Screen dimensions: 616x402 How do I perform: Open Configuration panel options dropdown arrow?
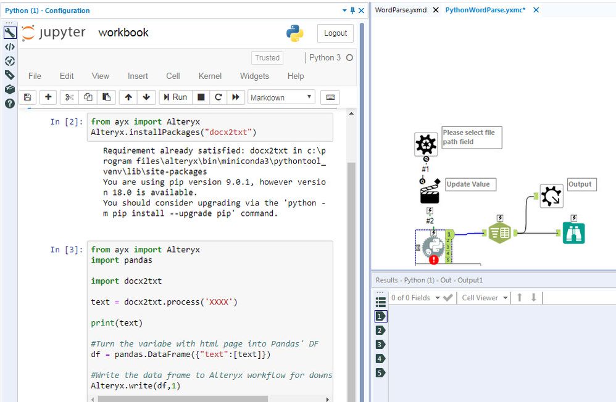pos(344,10)
